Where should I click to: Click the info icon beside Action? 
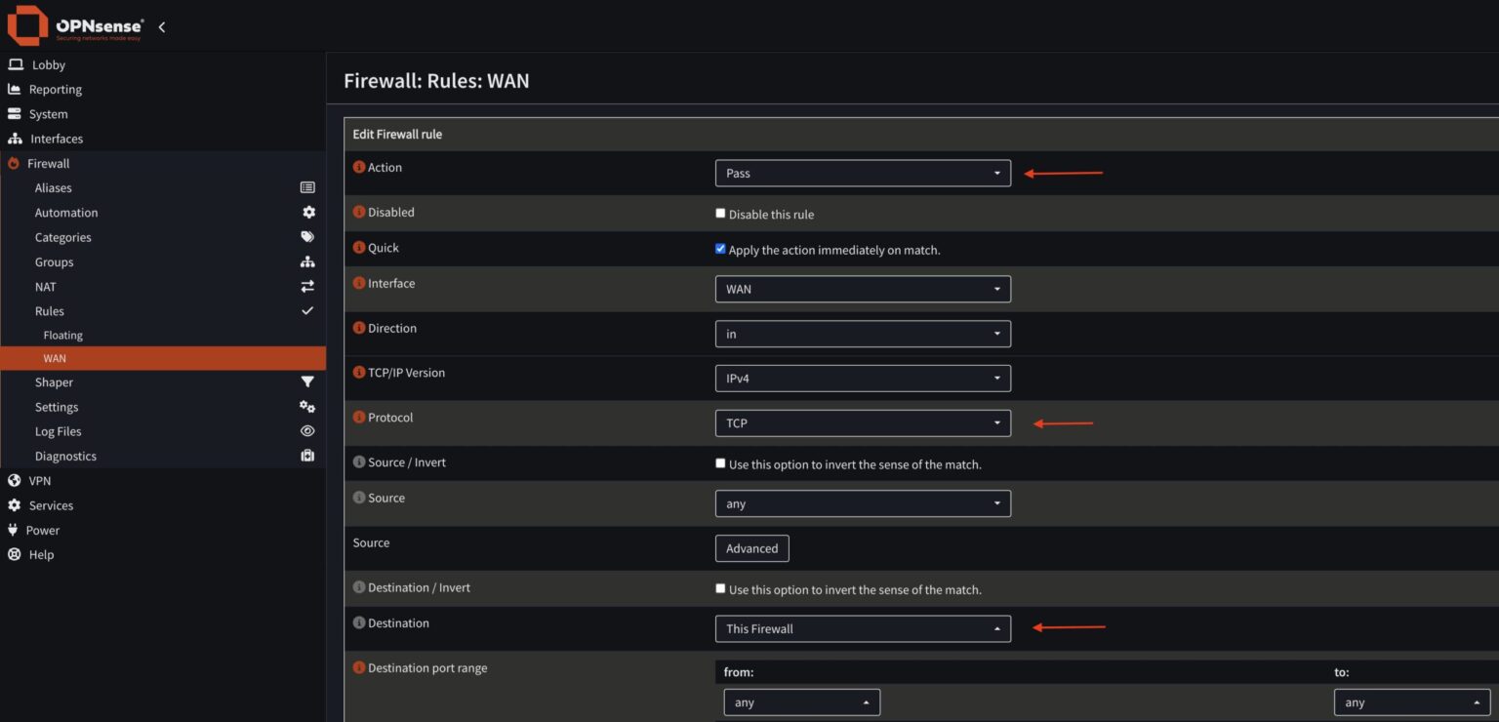358,168
